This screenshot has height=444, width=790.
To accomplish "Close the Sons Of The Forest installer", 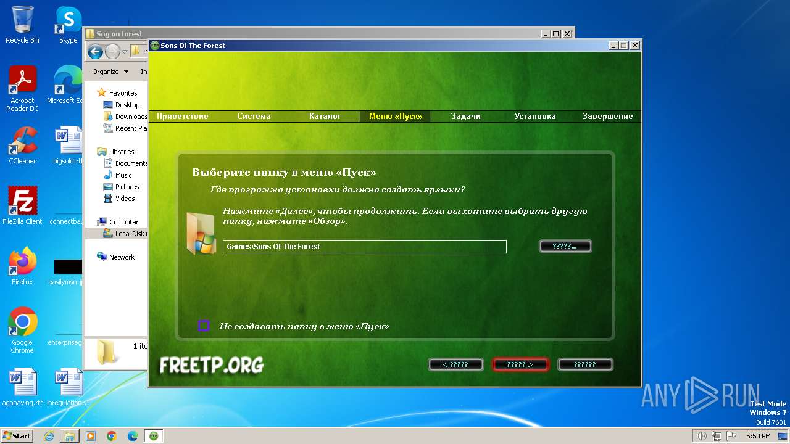I will click(x=634, y=46).
